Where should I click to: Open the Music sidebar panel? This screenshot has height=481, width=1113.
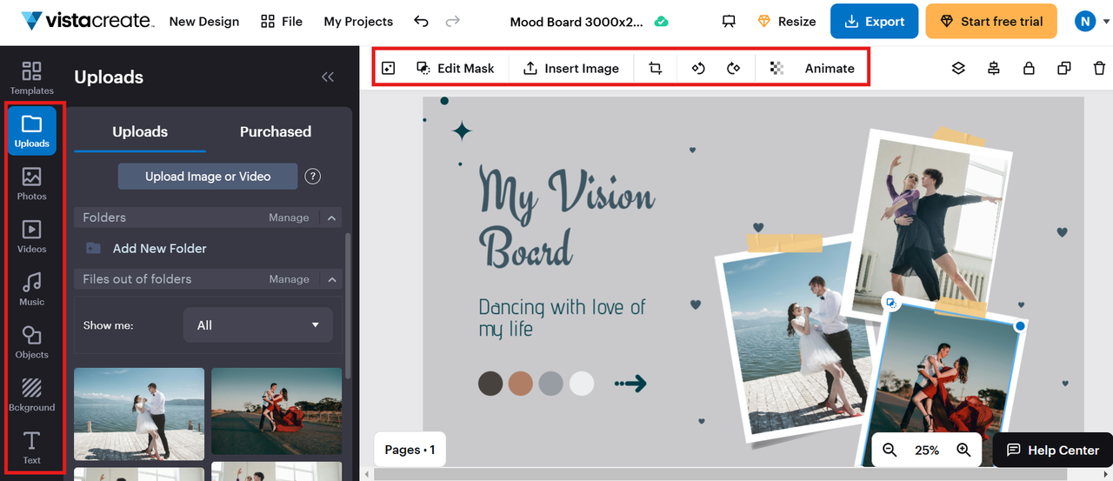pyautogui.click(x=31, y=290)
